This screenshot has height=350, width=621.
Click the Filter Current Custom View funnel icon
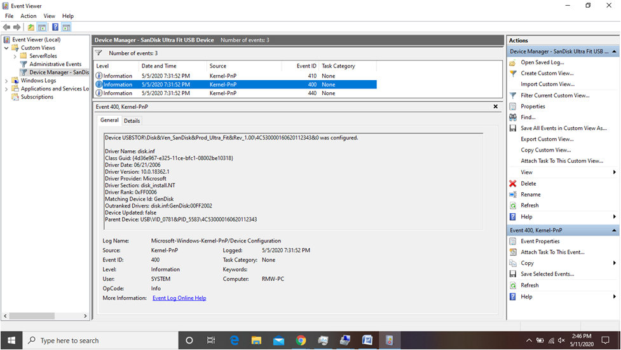(x=513, y=95)
